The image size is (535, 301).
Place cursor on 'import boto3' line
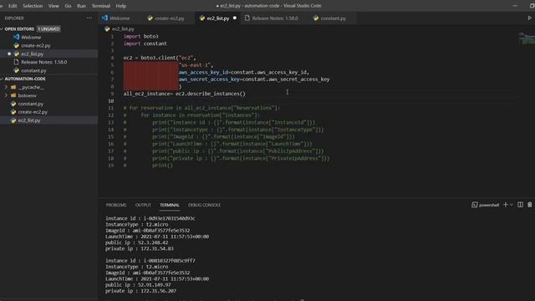[x=141, y=36]
